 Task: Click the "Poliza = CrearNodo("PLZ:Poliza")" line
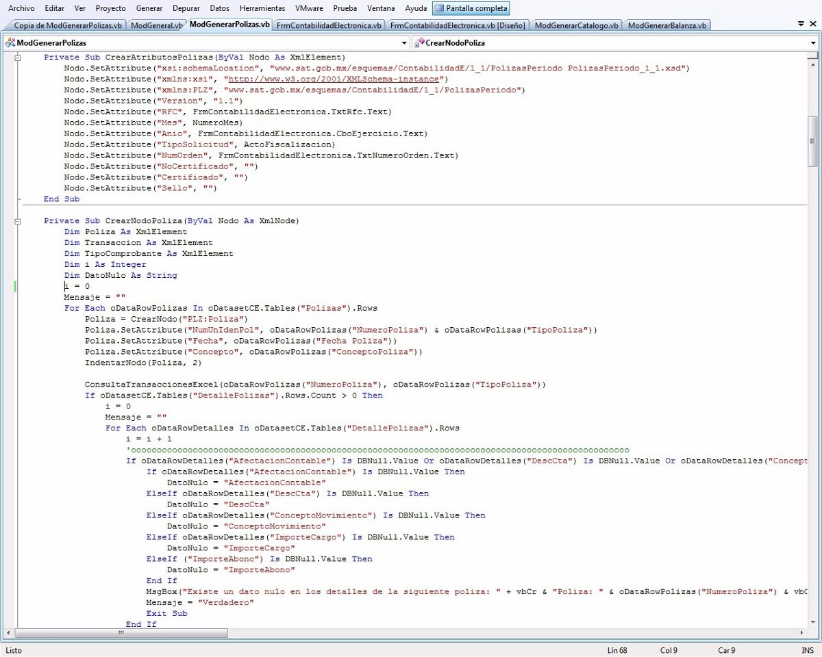point(166,320)
